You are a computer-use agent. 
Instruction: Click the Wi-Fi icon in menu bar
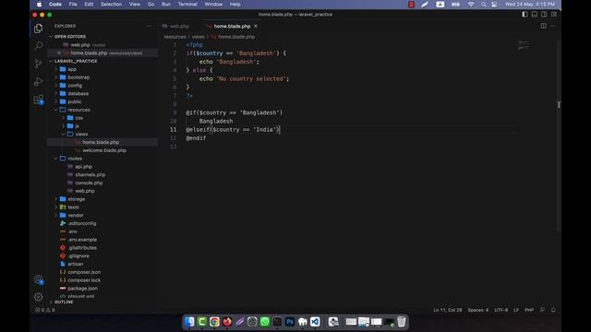(x=471, y=5)
